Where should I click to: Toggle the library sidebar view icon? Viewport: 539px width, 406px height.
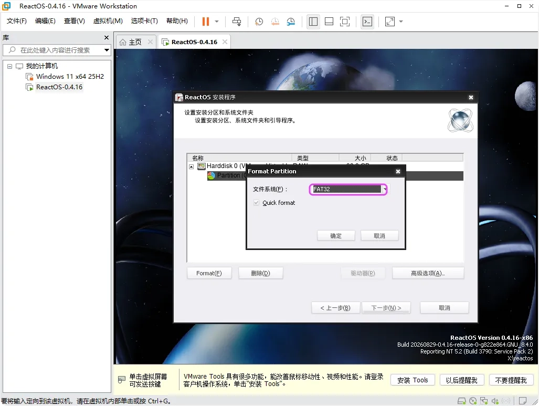pyautogui.click(x=313, y=22)
